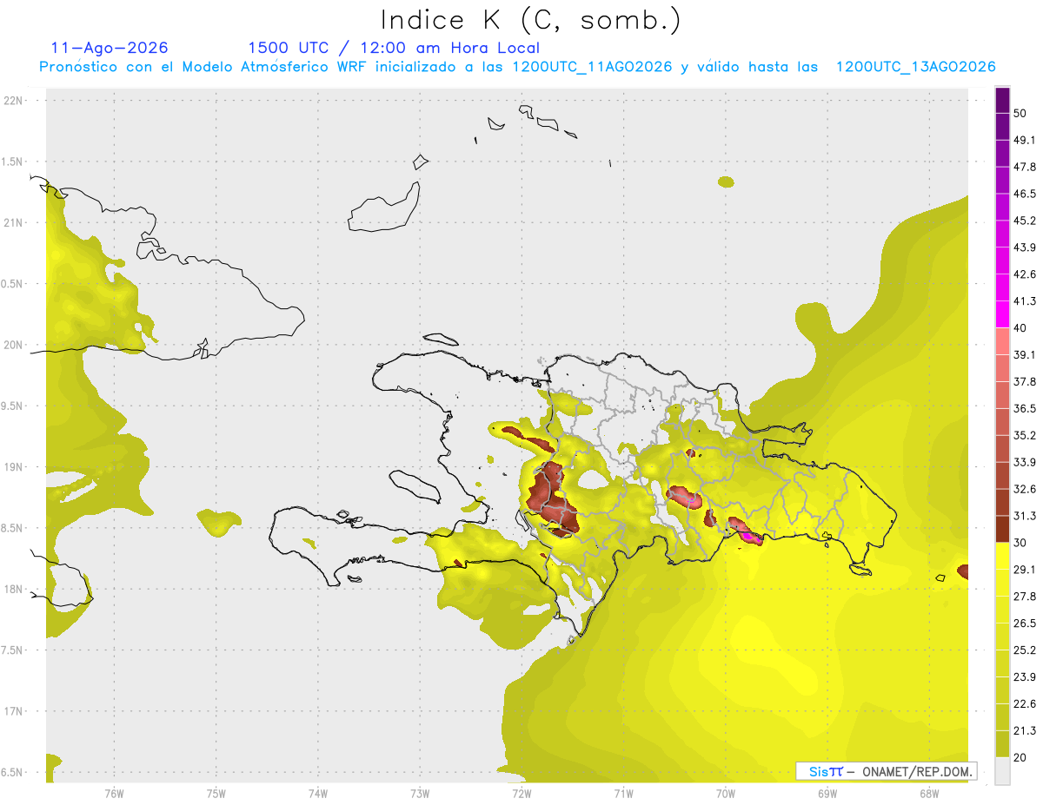The height and width of the screenshot is (805, 1043).
Task: Click the brown patch at the map's right edge near 18N
Action: click(963, 571)
